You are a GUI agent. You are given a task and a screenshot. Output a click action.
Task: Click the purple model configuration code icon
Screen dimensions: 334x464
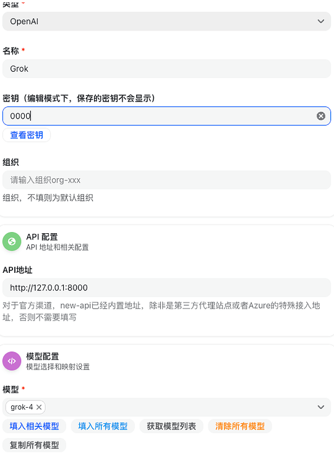pos(12,361)
